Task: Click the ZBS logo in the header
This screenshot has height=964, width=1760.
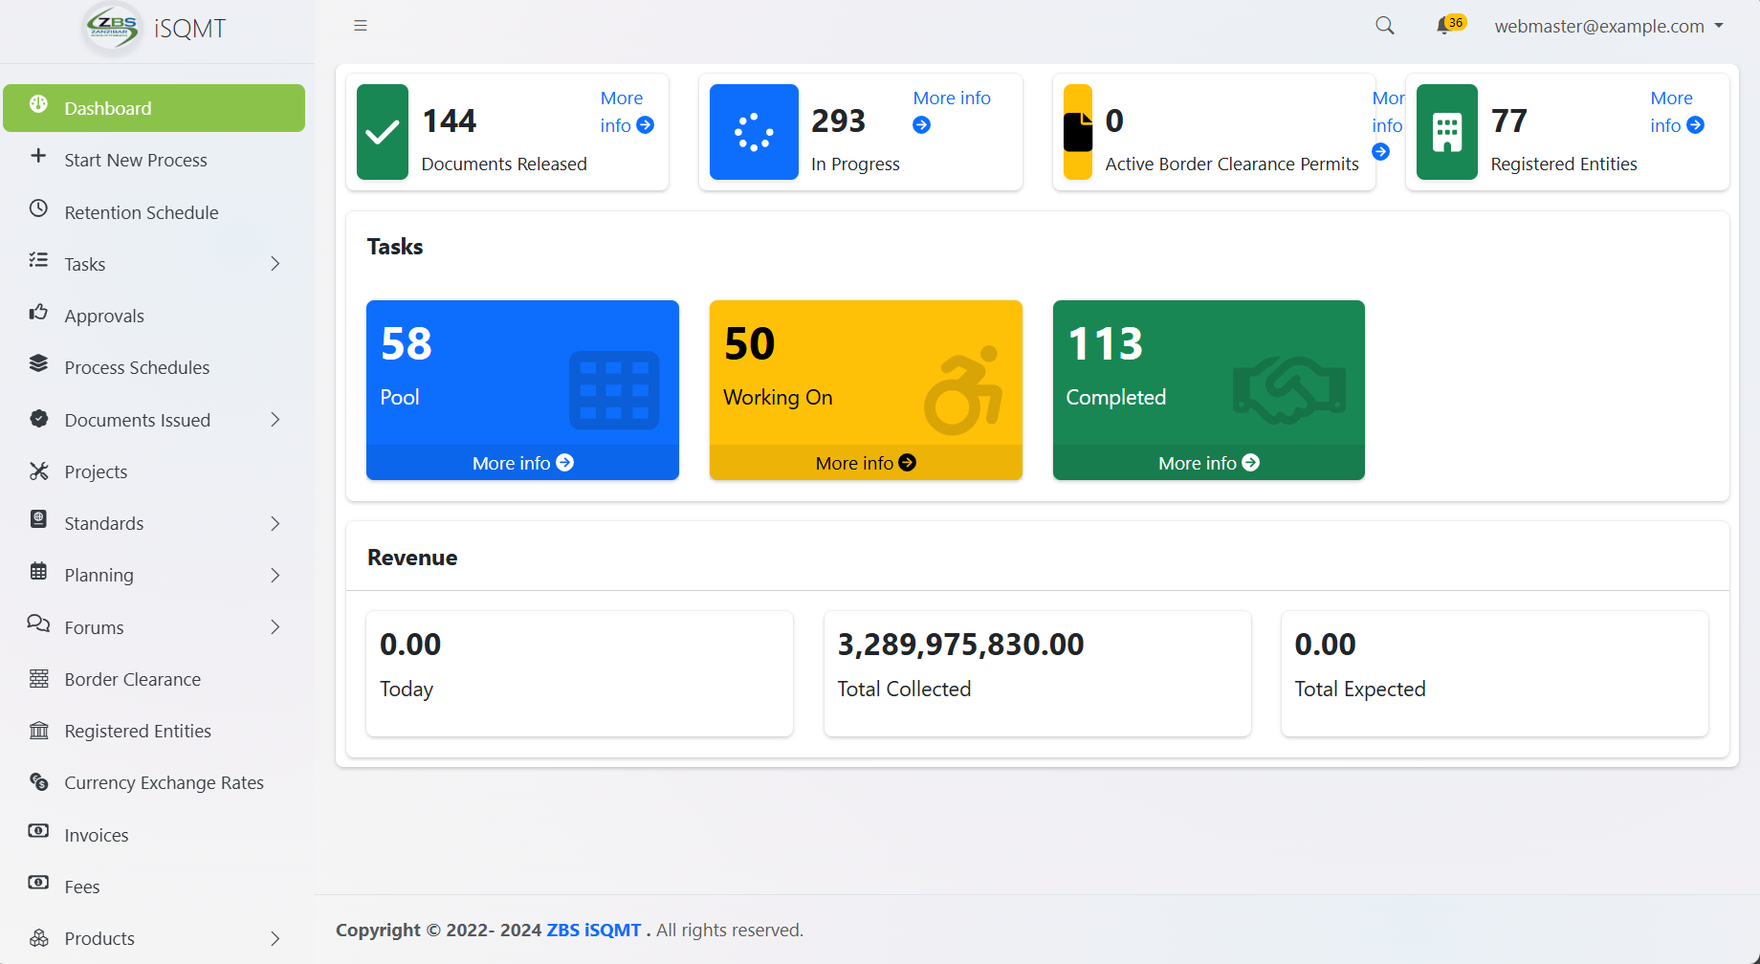Action: pyautogui.click(x=113, y=28)
